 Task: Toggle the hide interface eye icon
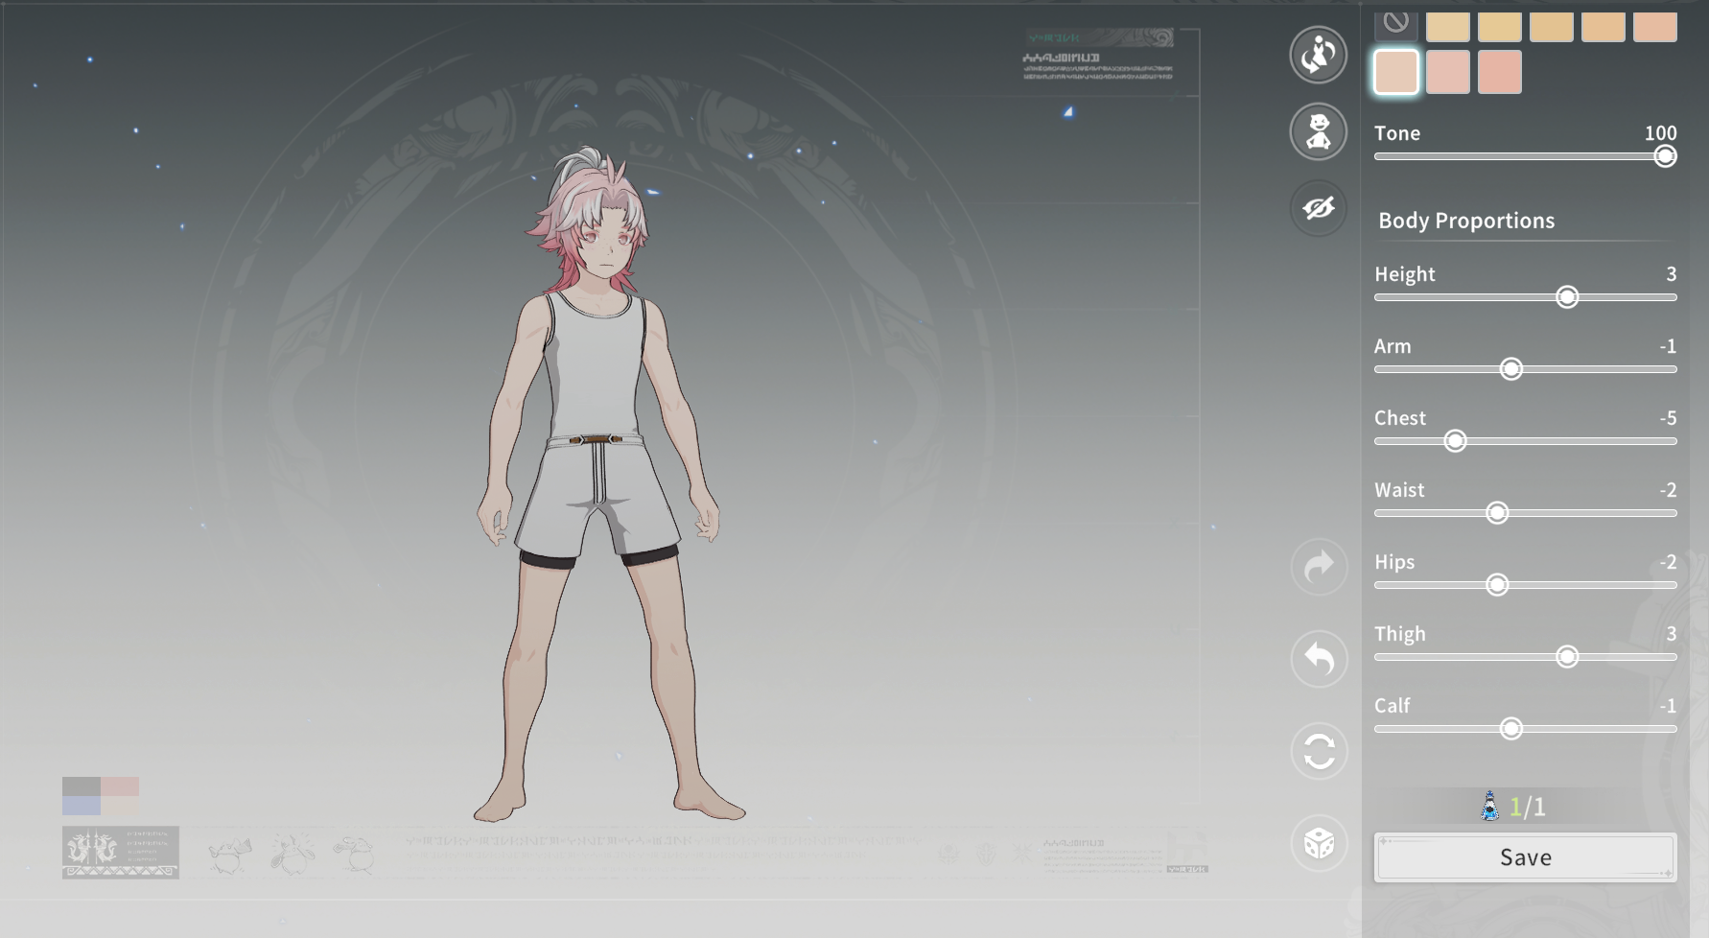pyautogui.click(x=1319, y=208)
